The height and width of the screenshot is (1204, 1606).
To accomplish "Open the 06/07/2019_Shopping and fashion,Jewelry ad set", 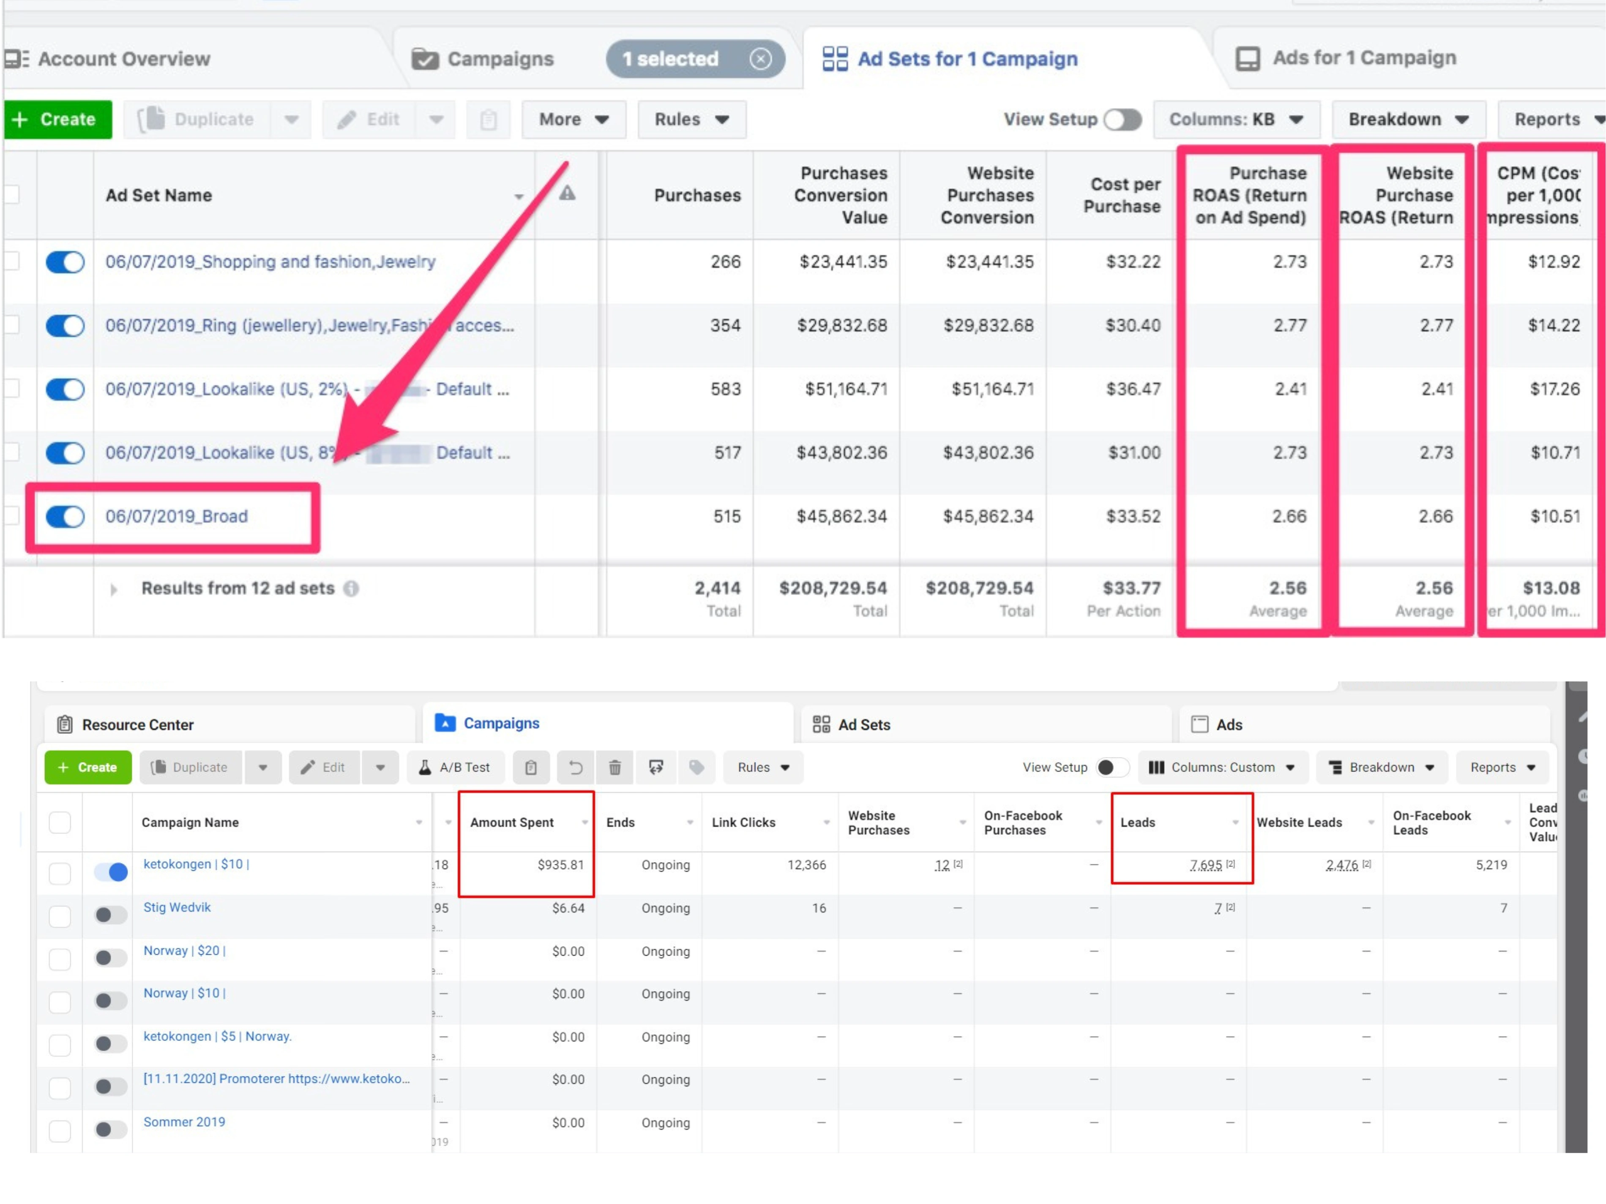I will (270, 262).
